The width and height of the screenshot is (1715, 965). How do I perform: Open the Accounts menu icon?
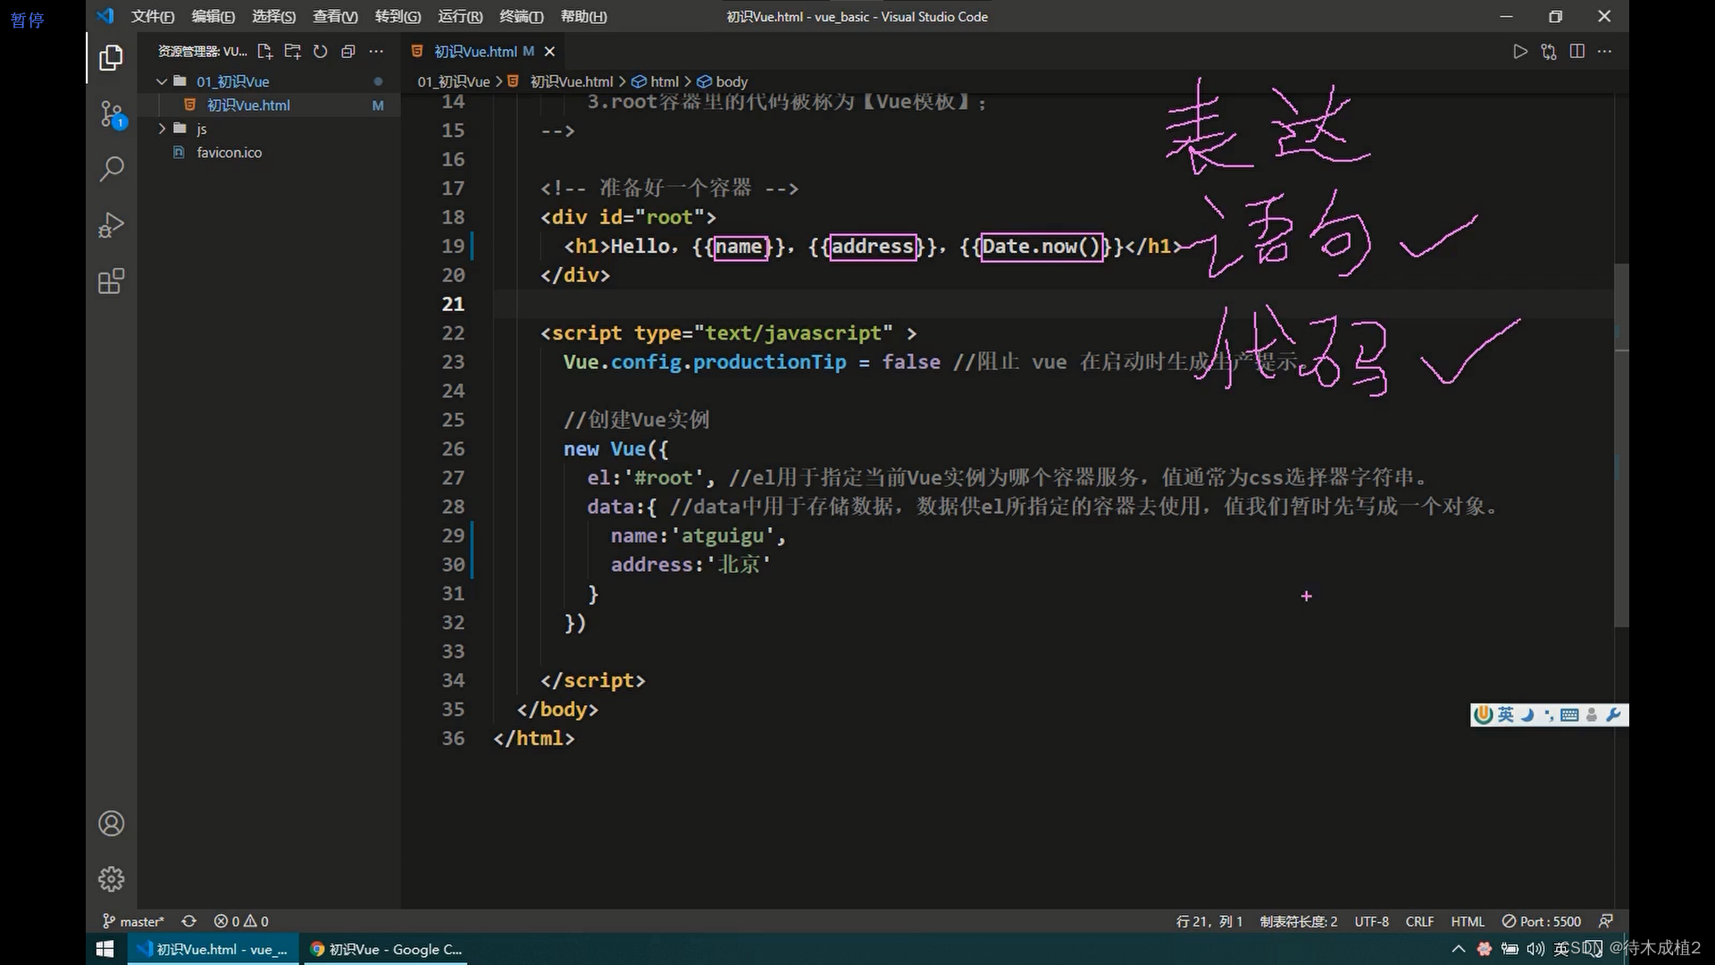coord(111,823)
